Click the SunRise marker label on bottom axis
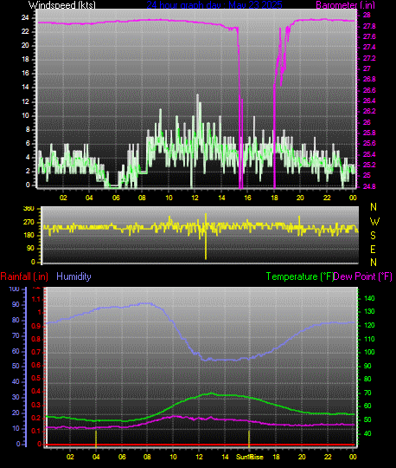 pyautogui.click(x=250, y=457)
